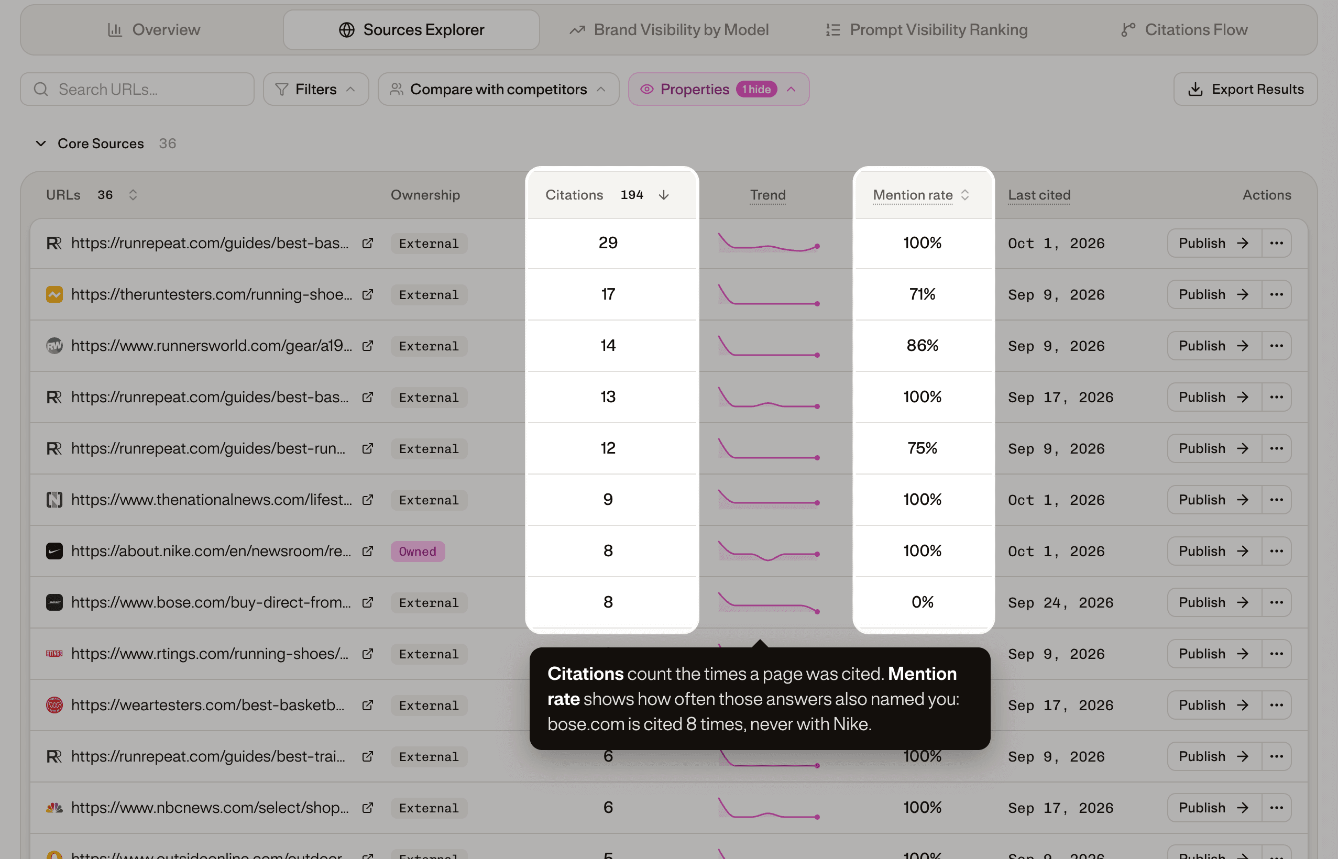Select the Sources Explorer tab

click(412, 29)
